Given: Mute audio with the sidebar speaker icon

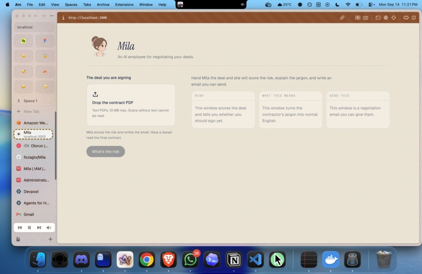Looking at the screenshot, I should point(49,228).
